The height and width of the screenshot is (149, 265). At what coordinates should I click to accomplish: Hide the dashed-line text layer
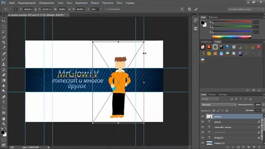(202, 132)
